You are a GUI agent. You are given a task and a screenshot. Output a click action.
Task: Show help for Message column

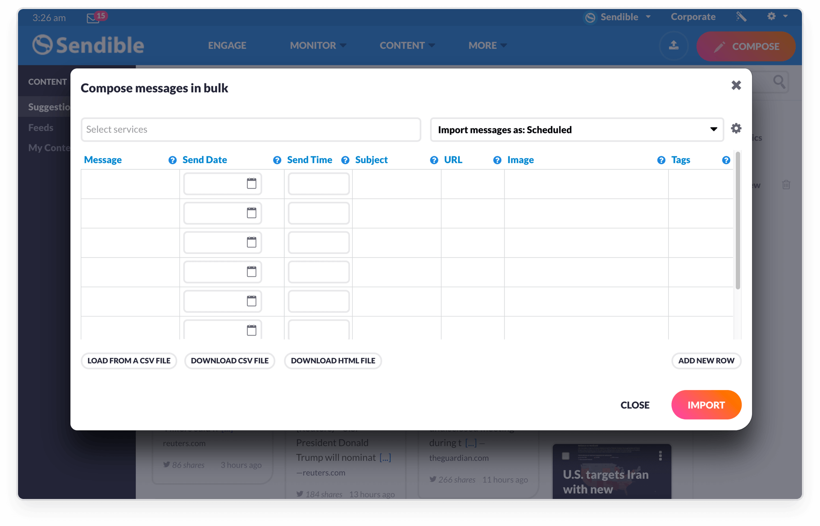[173, 160]
